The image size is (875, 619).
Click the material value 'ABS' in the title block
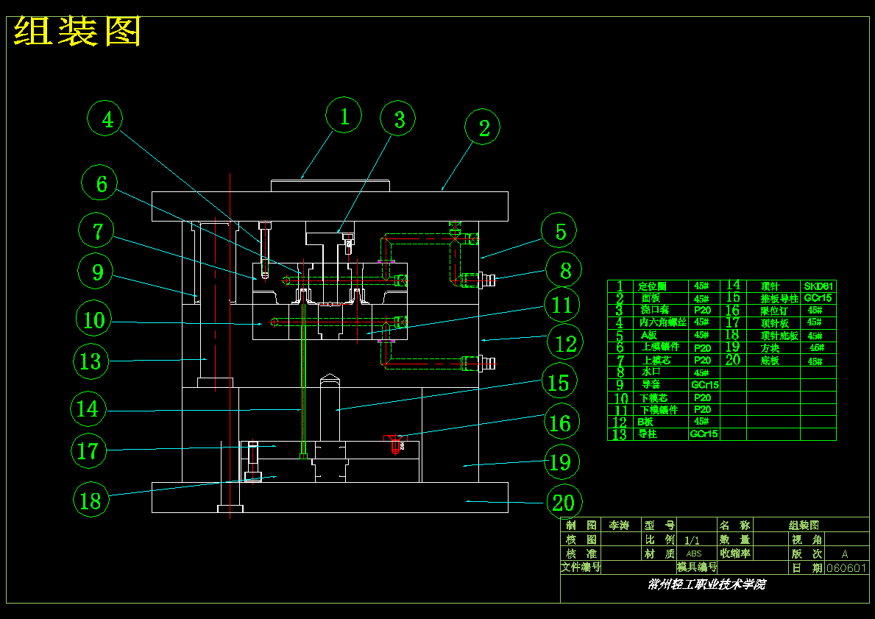(694, 553)
